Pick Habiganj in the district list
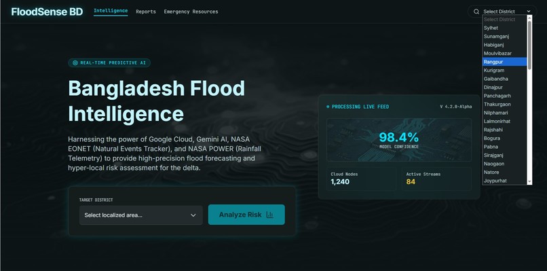Viewport: 547px width, 271px height. 504,45
